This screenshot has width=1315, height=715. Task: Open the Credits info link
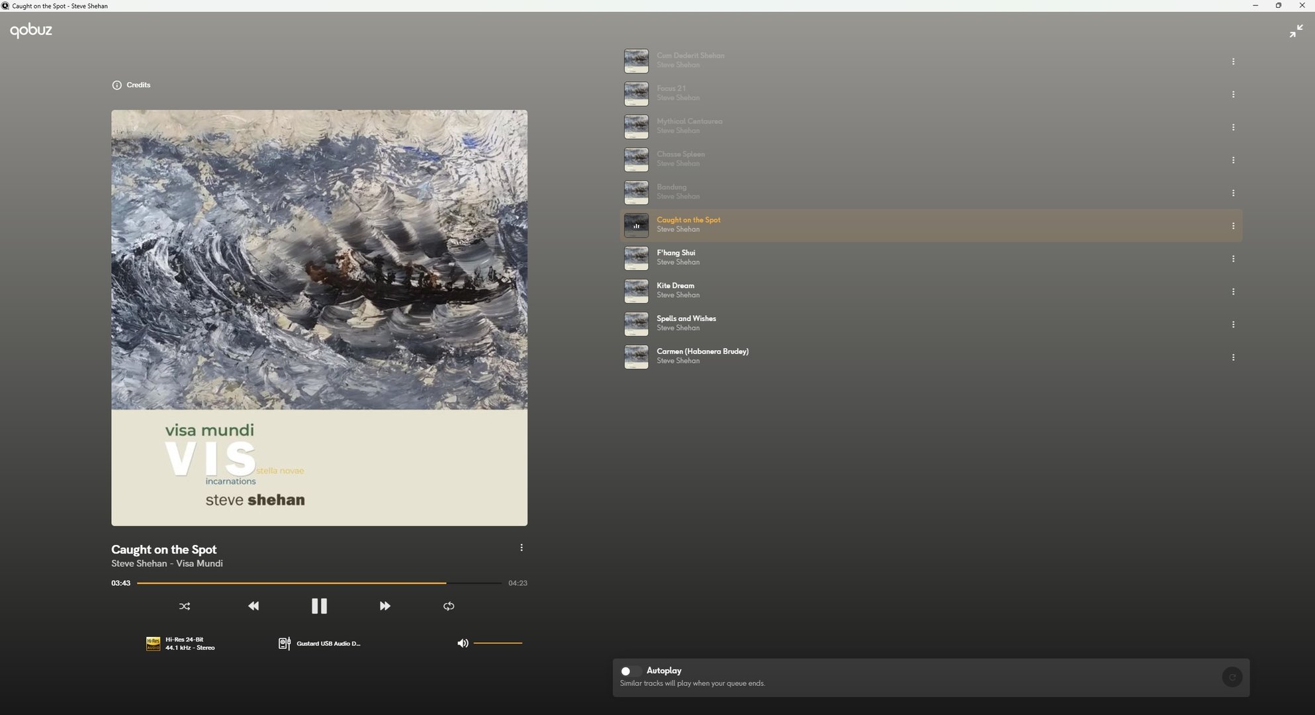[x=131, y=85]
